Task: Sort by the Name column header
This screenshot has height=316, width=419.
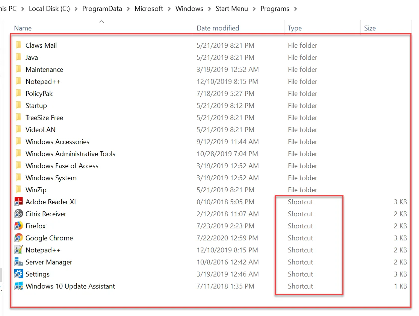Action: (23, 28)
